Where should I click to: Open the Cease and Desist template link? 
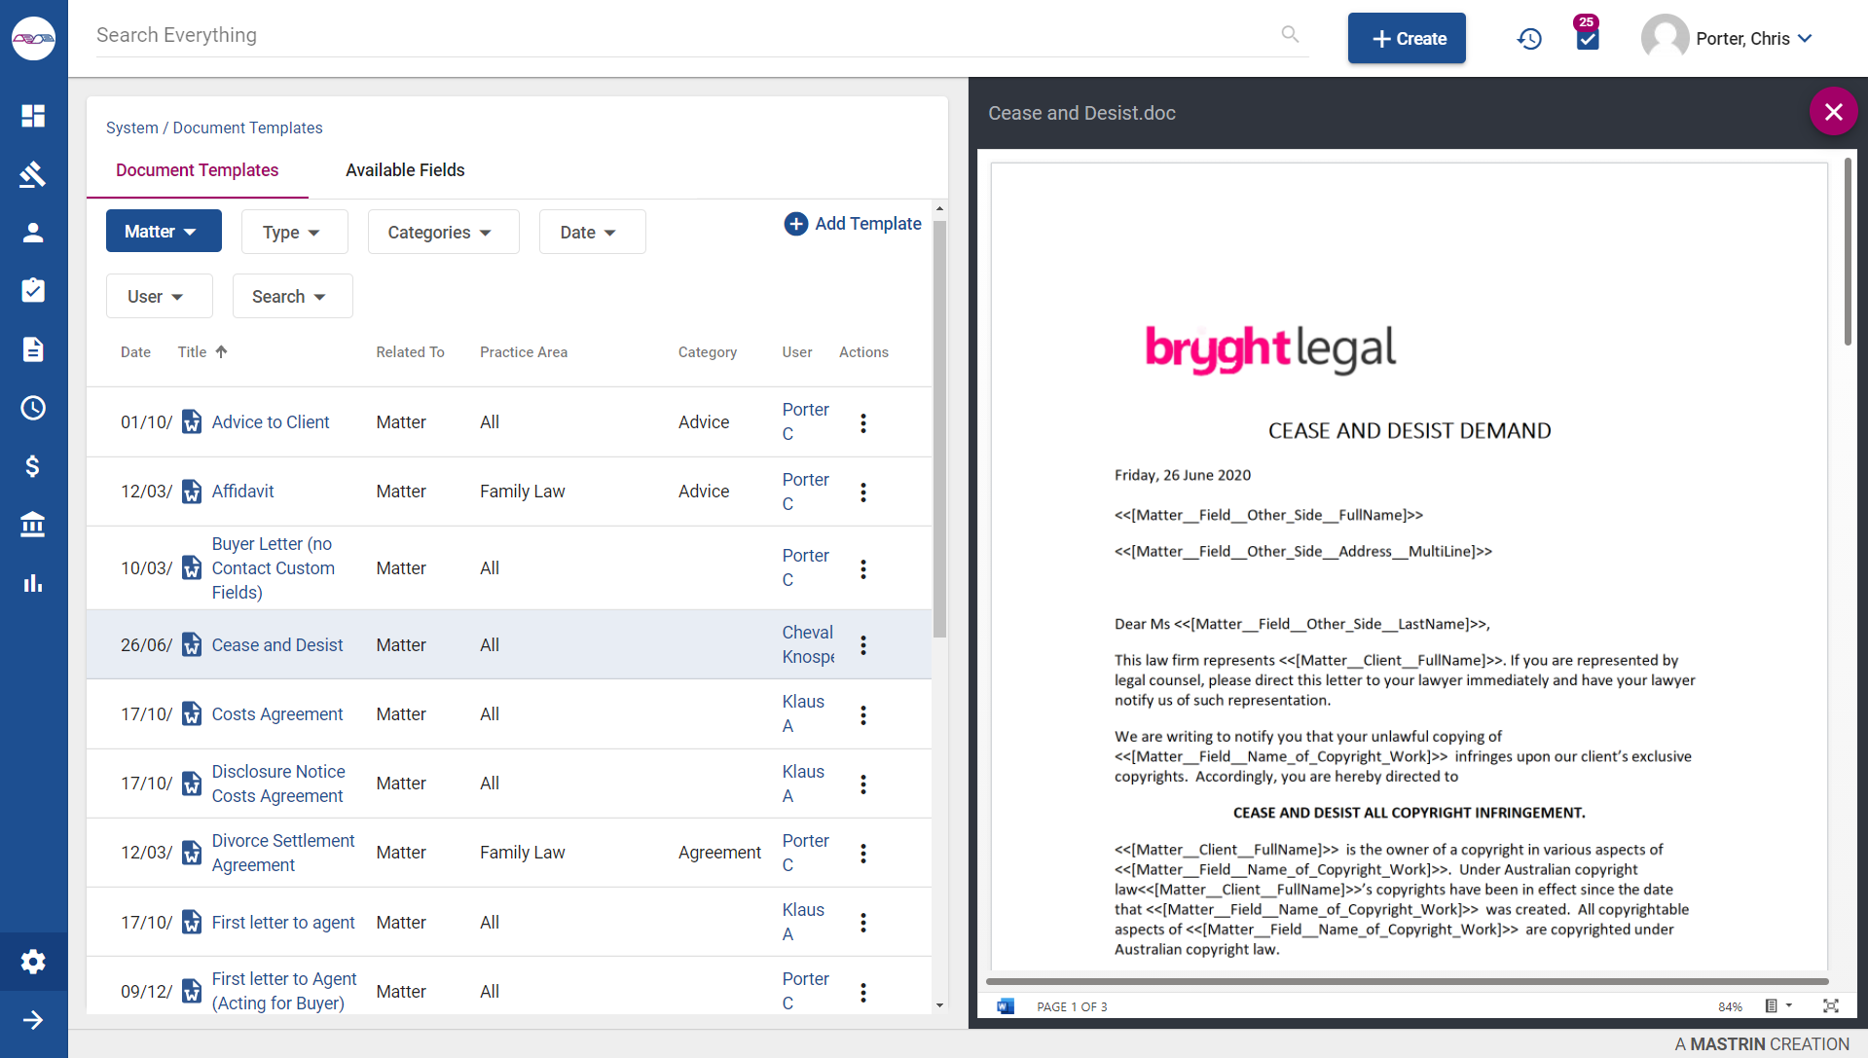[x=277, y=644]
